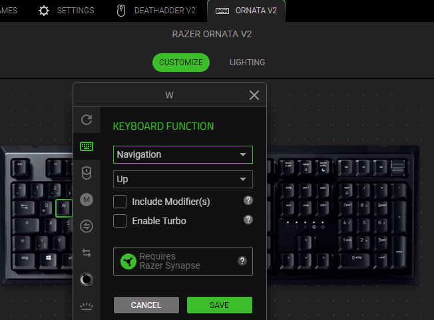Open the Macro sidebar icon
This screenshot has height=320, width=434.
point(86,200)
